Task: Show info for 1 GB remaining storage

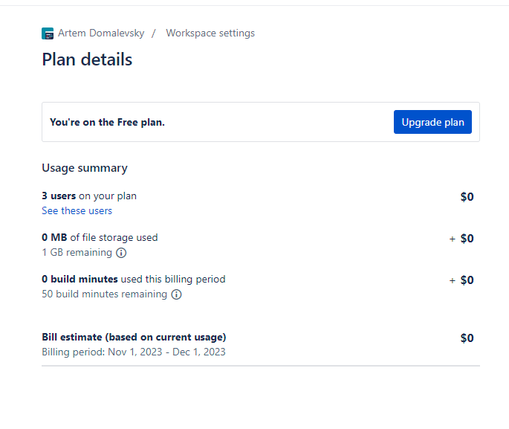Action: point(121,253)
